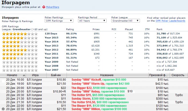Select Sunday "MINI" Warm-Up tournament
The height and width of the screenshot is (111, 188).
[100, 84]
